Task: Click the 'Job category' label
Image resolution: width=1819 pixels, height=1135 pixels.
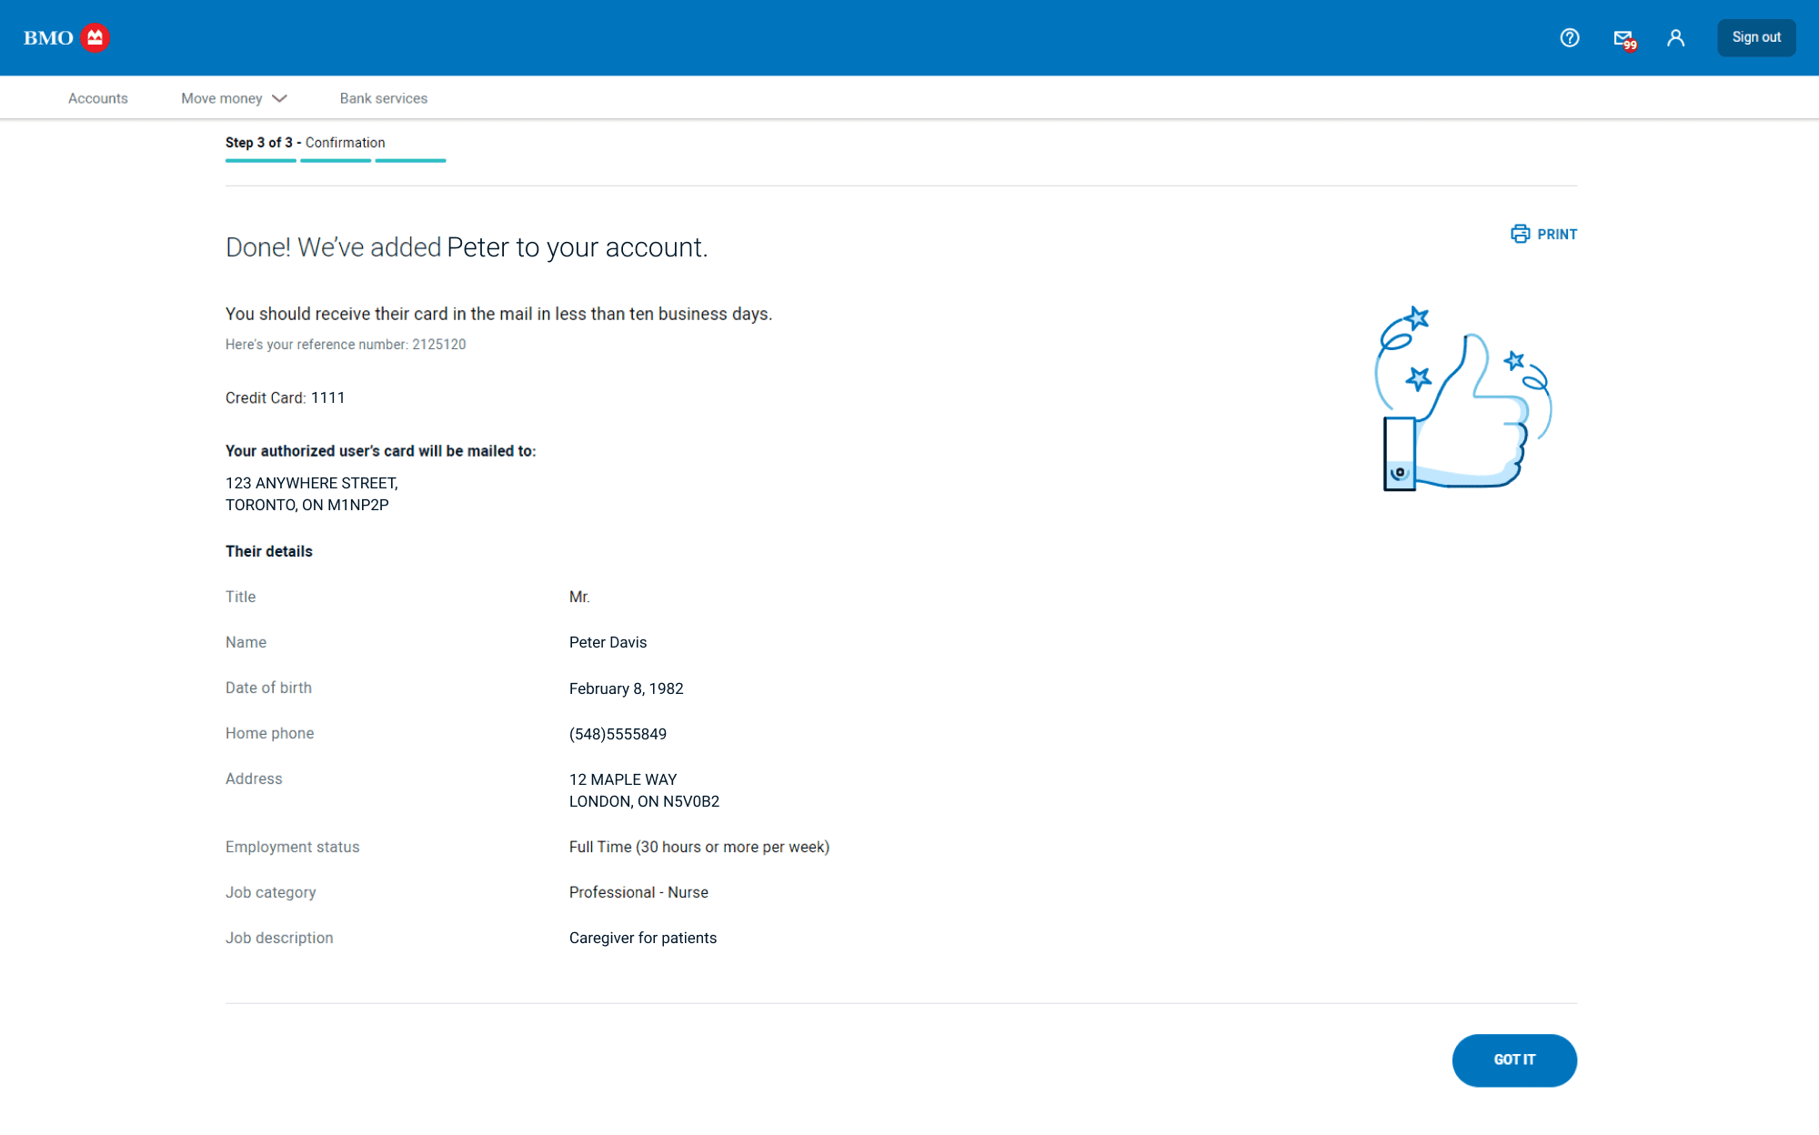Action: (x=271, y=892)
